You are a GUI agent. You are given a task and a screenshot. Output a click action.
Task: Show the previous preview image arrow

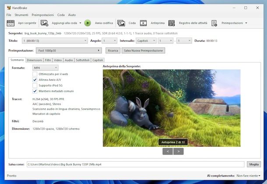pyautogui.click(x=167, y=151)
